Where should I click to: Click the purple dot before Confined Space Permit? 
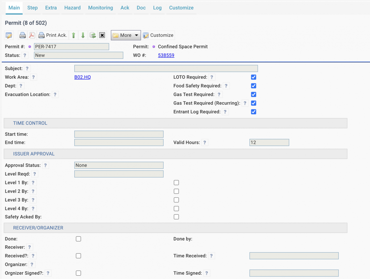click(x=154, y=47)
